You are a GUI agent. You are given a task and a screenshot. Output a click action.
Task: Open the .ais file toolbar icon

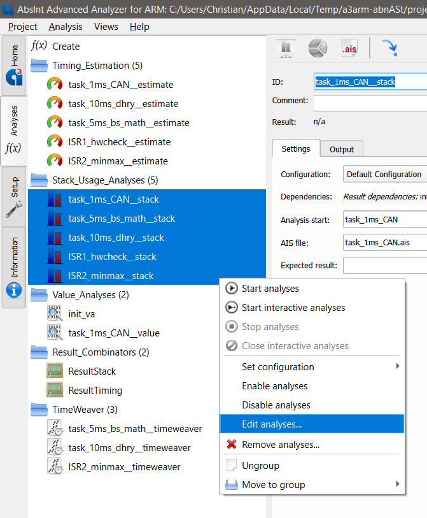click(350, 48)
